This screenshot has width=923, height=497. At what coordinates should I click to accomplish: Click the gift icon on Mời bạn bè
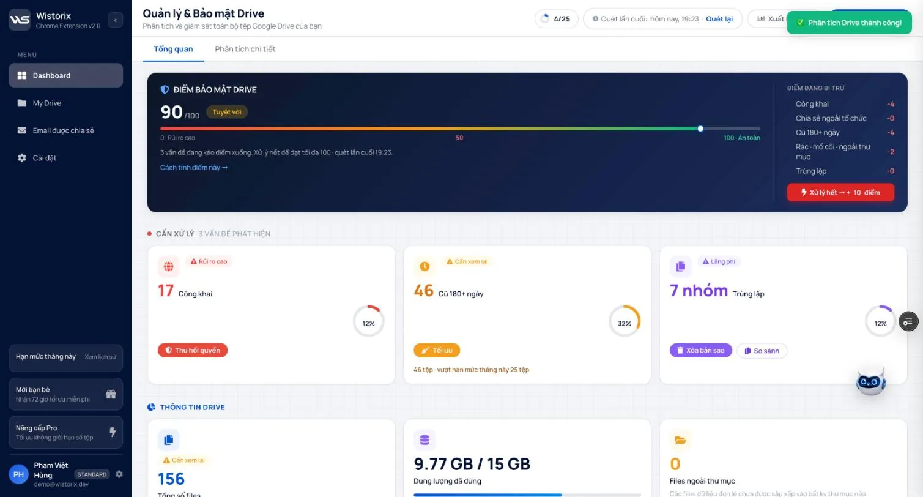(111, 394)
